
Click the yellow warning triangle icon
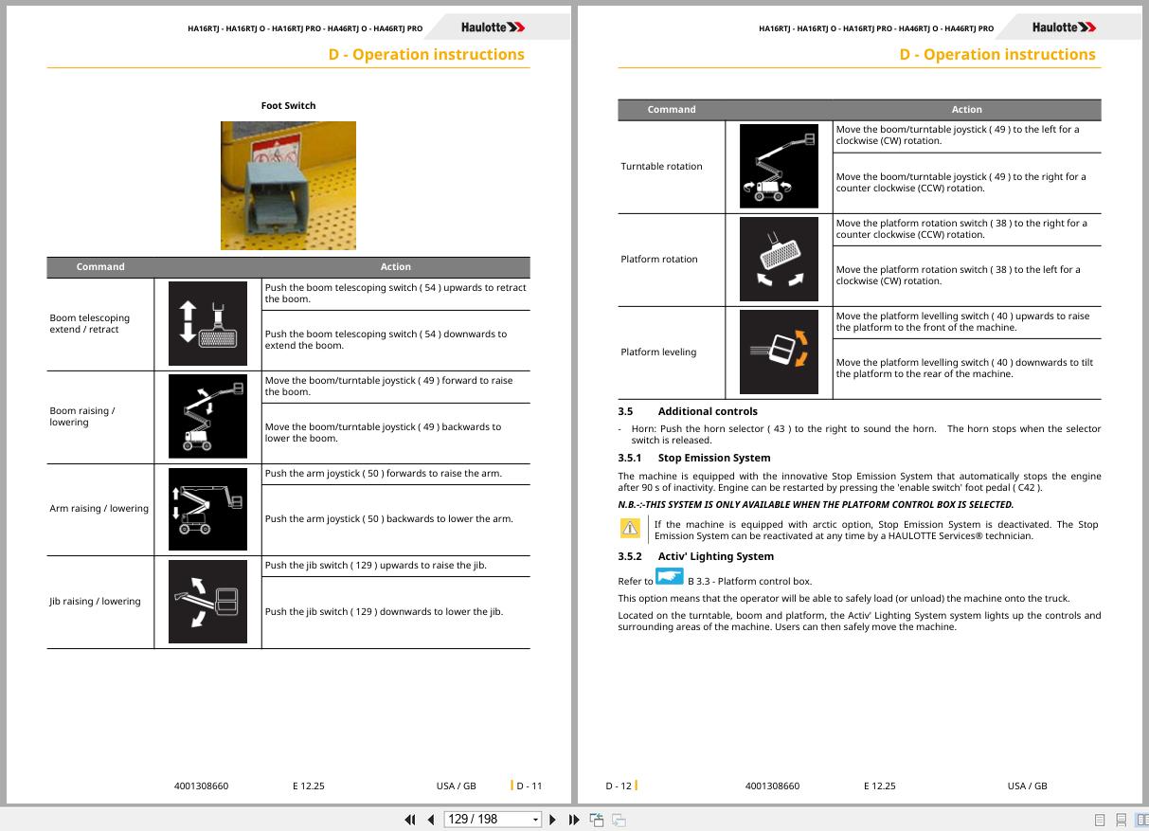tap(630, 528)
